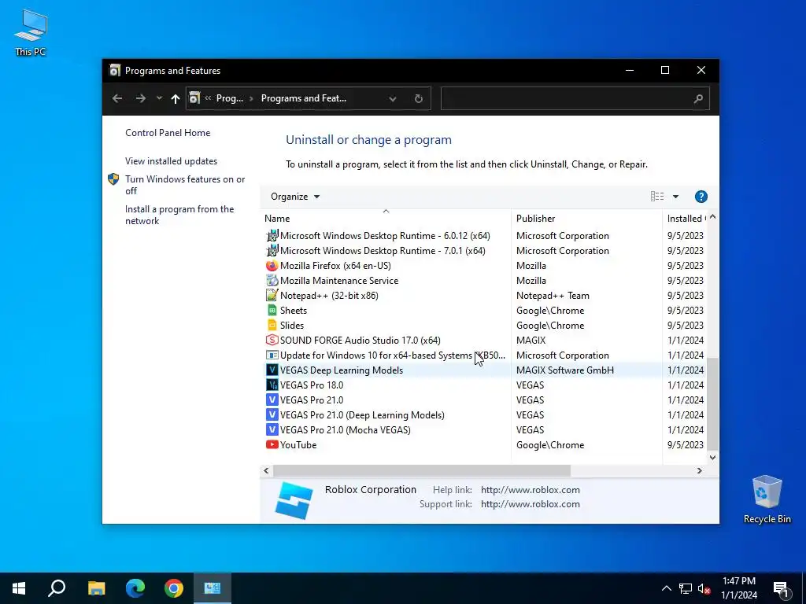The image size is (806, 604).
Task: Select VEGAS Pro 21.0 (Deep Learning Models)
Action: click(x=362, y=414)
